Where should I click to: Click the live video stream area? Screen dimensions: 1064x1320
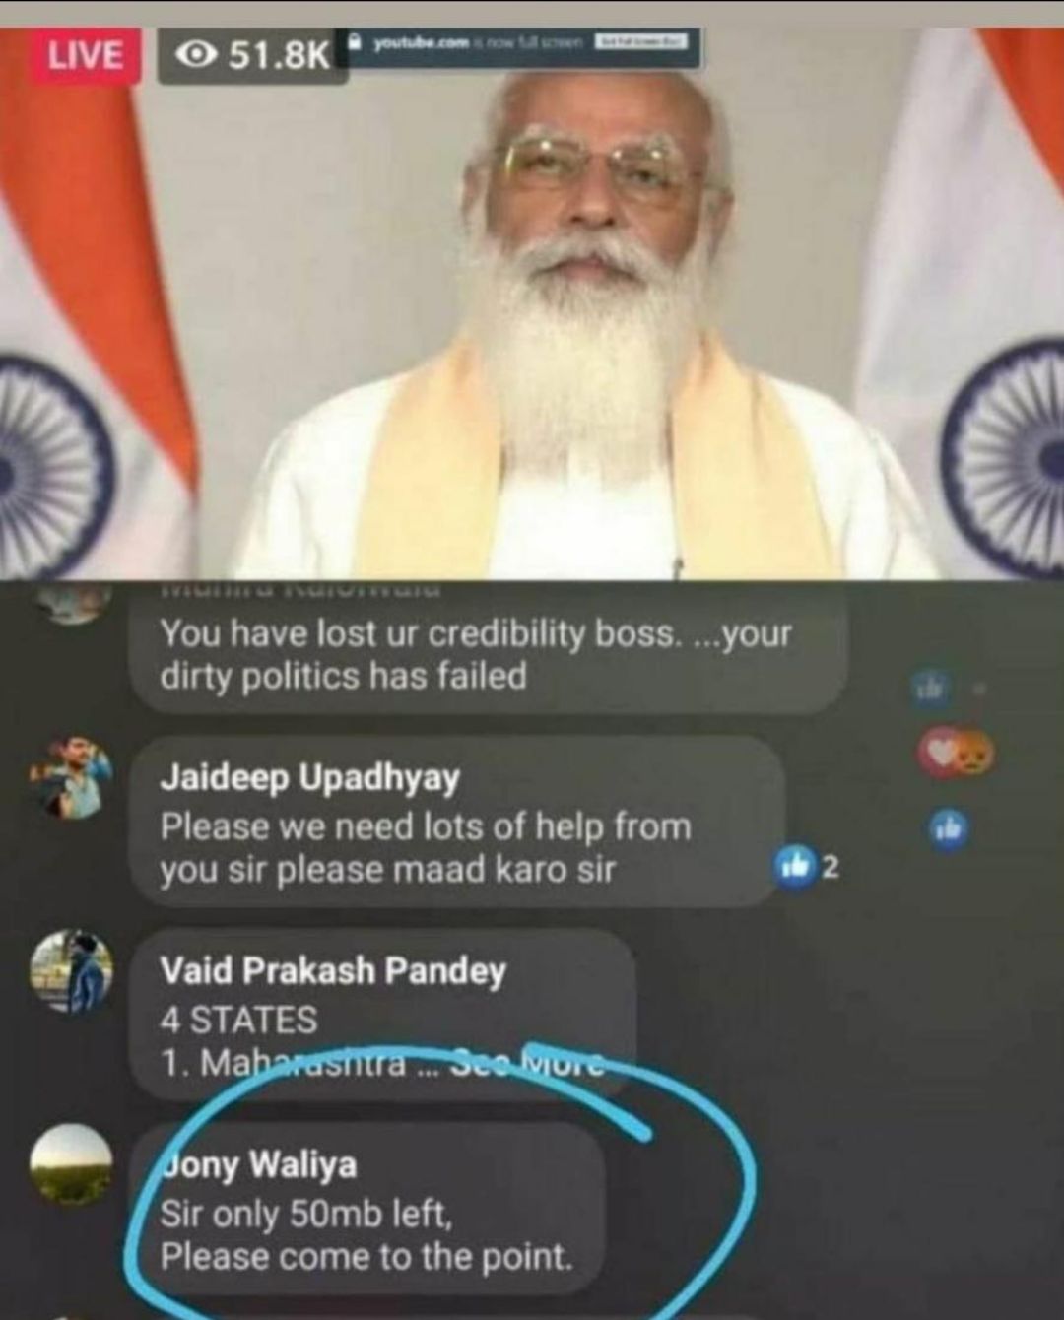[532, 303]
